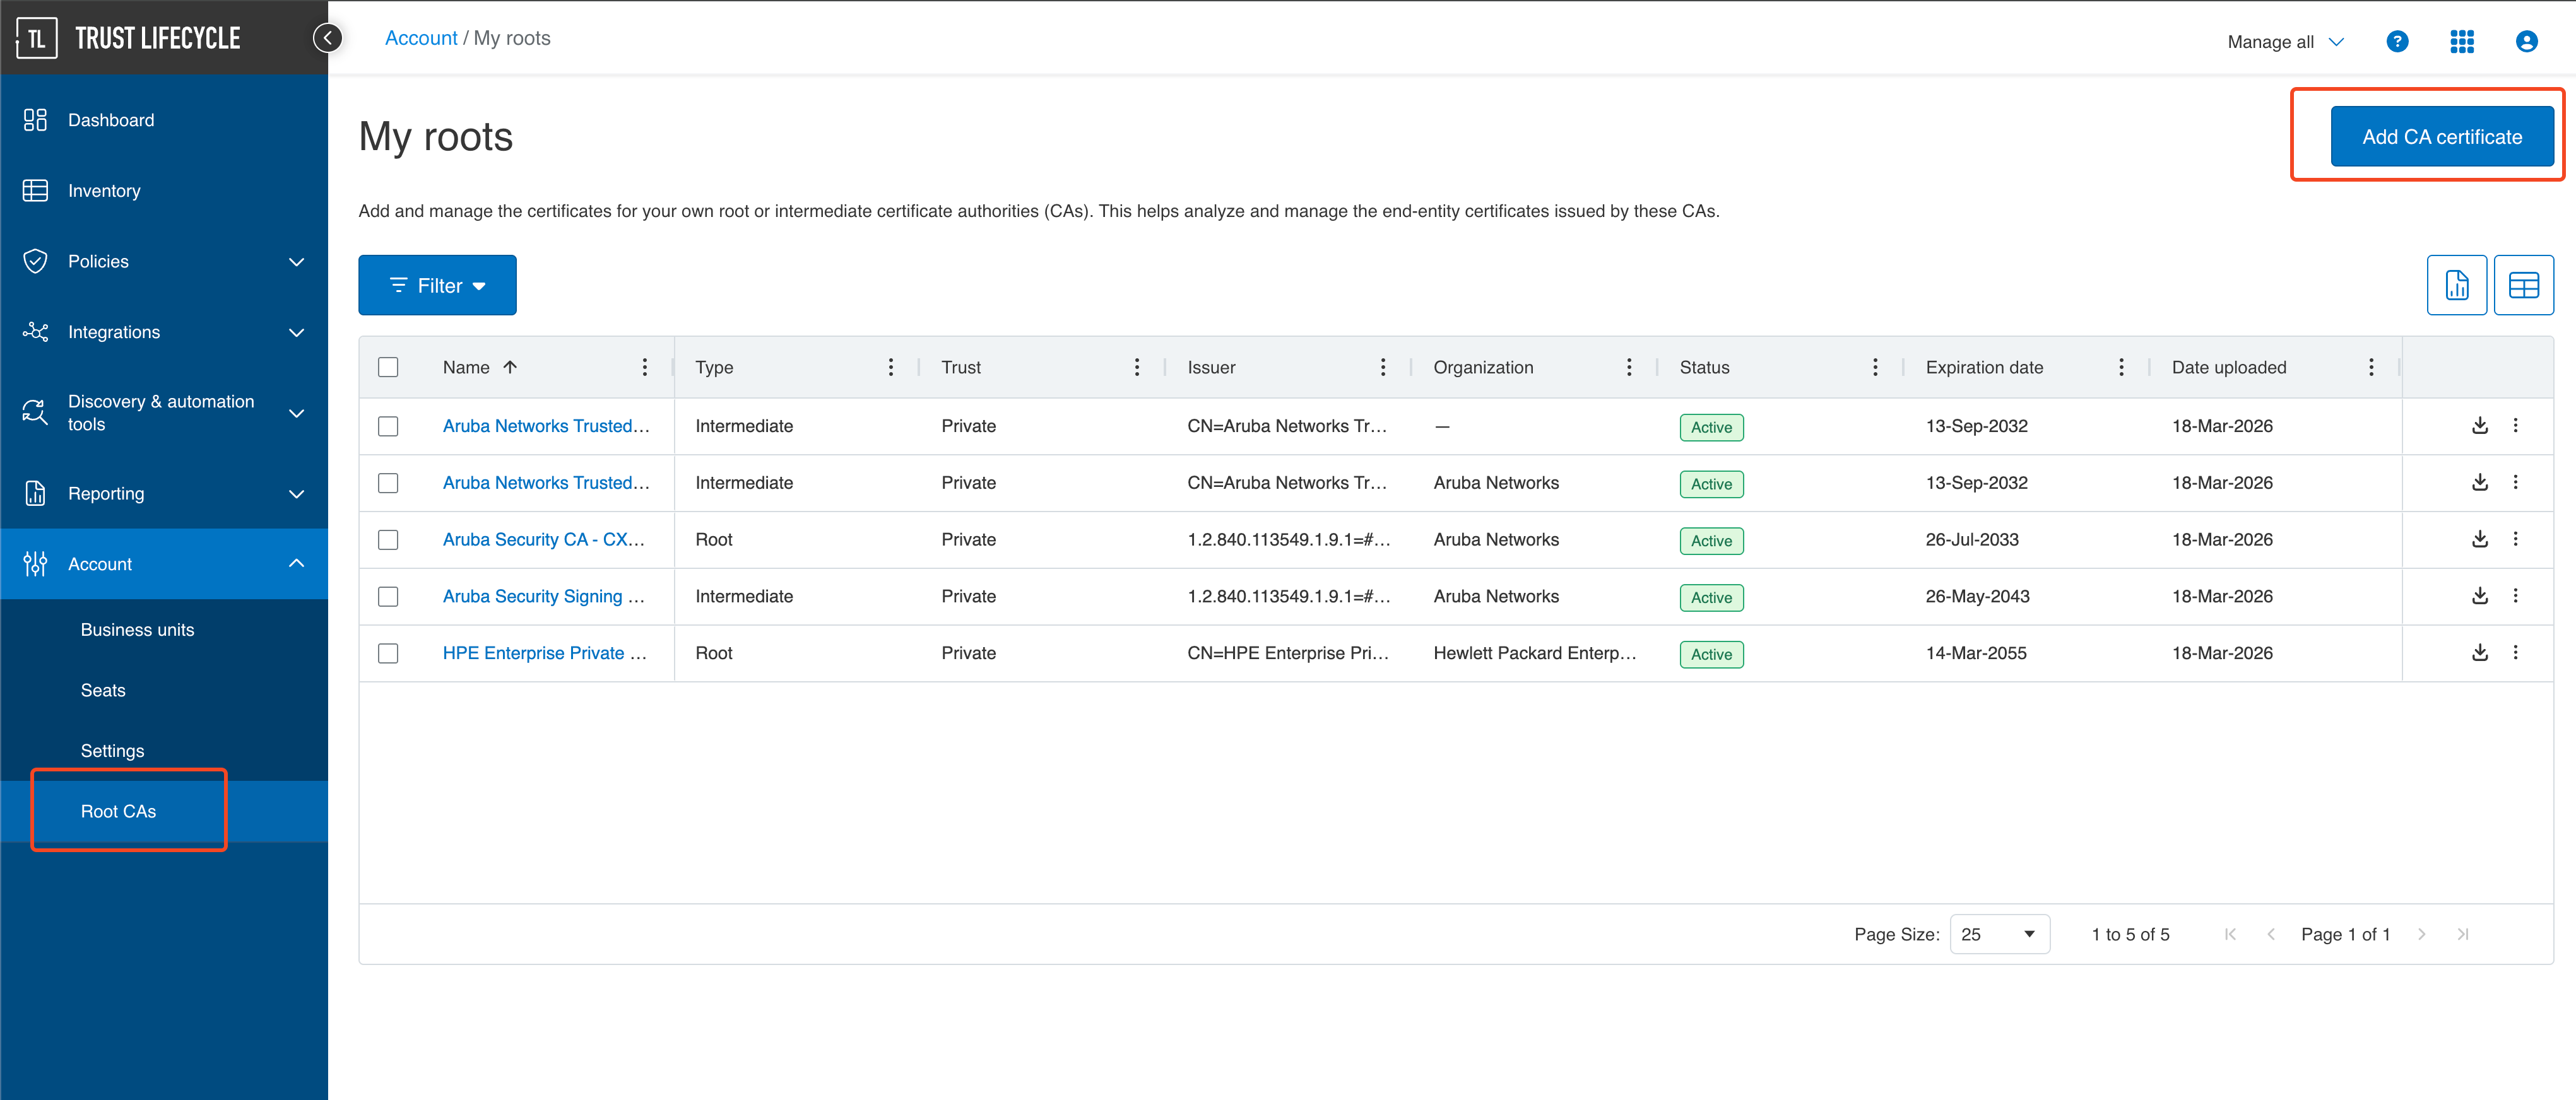
Task: Check the Aruba Networks Trusted row with organization Aruba Networks
Action: tap(388, 484)
